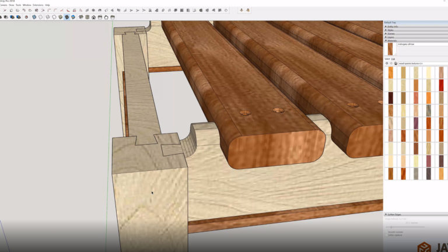This screenshot has height=252, width=448.
Task: Select Shaded With Textures face style
Action: 66,17
